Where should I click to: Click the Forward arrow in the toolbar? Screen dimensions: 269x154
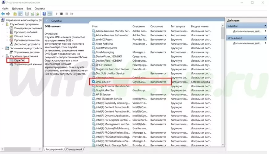[x=8, y=14]
